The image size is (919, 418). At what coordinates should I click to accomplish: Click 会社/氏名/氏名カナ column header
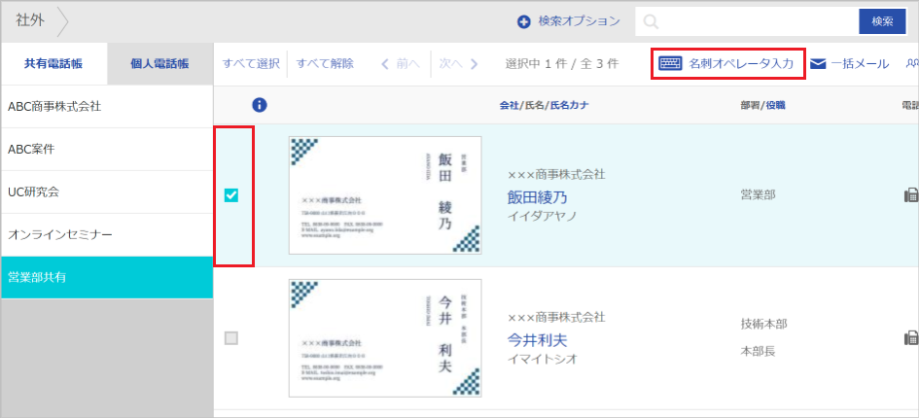point(545,106)
